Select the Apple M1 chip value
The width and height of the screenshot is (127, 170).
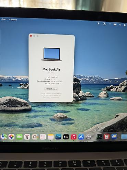click(55, 77)
